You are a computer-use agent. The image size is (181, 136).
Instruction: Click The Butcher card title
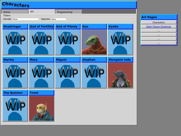point(15,93)
